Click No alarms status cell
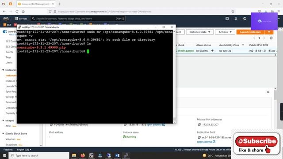This screenshot has height=159, width=283. click(202, 51)
